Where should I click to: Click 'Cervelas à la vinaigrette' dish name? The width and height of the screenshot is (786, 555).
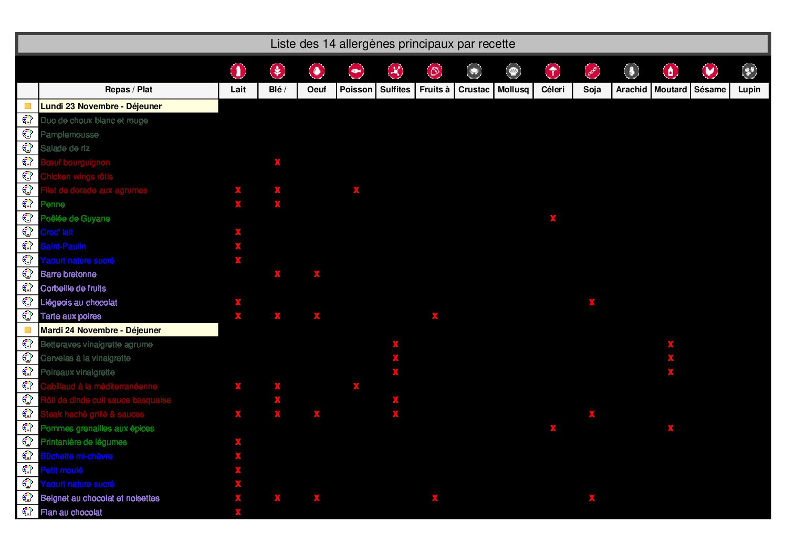[x=86, y=358]
